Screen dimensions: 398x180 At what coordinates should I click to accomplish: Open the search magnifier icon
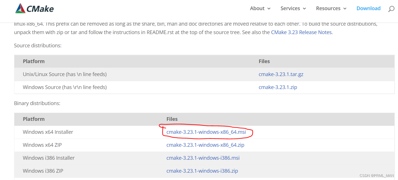[x=391, y=9]
